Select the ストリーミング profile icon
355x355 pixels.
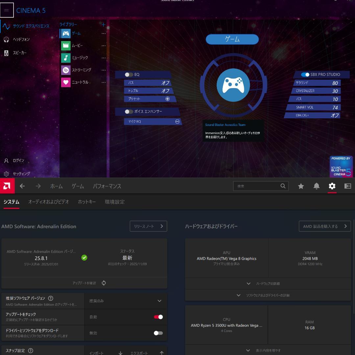coord(66,70)
